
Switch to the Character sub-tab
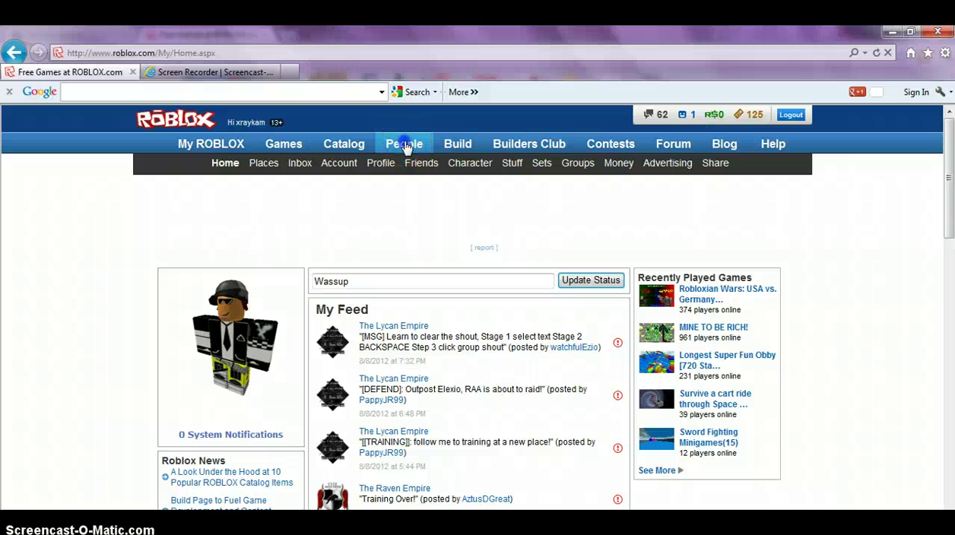click(x=469, y=163)
